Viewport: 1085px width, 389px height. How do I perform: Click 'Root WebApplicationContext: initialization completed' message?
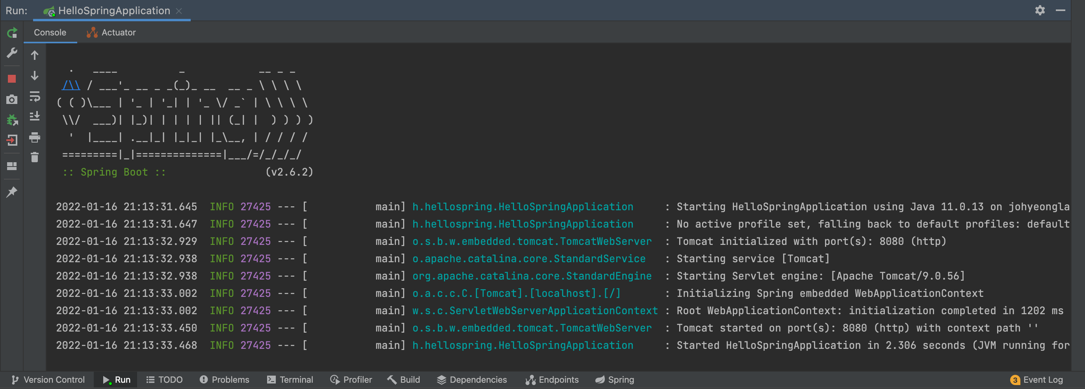click(x=870, y=310)
